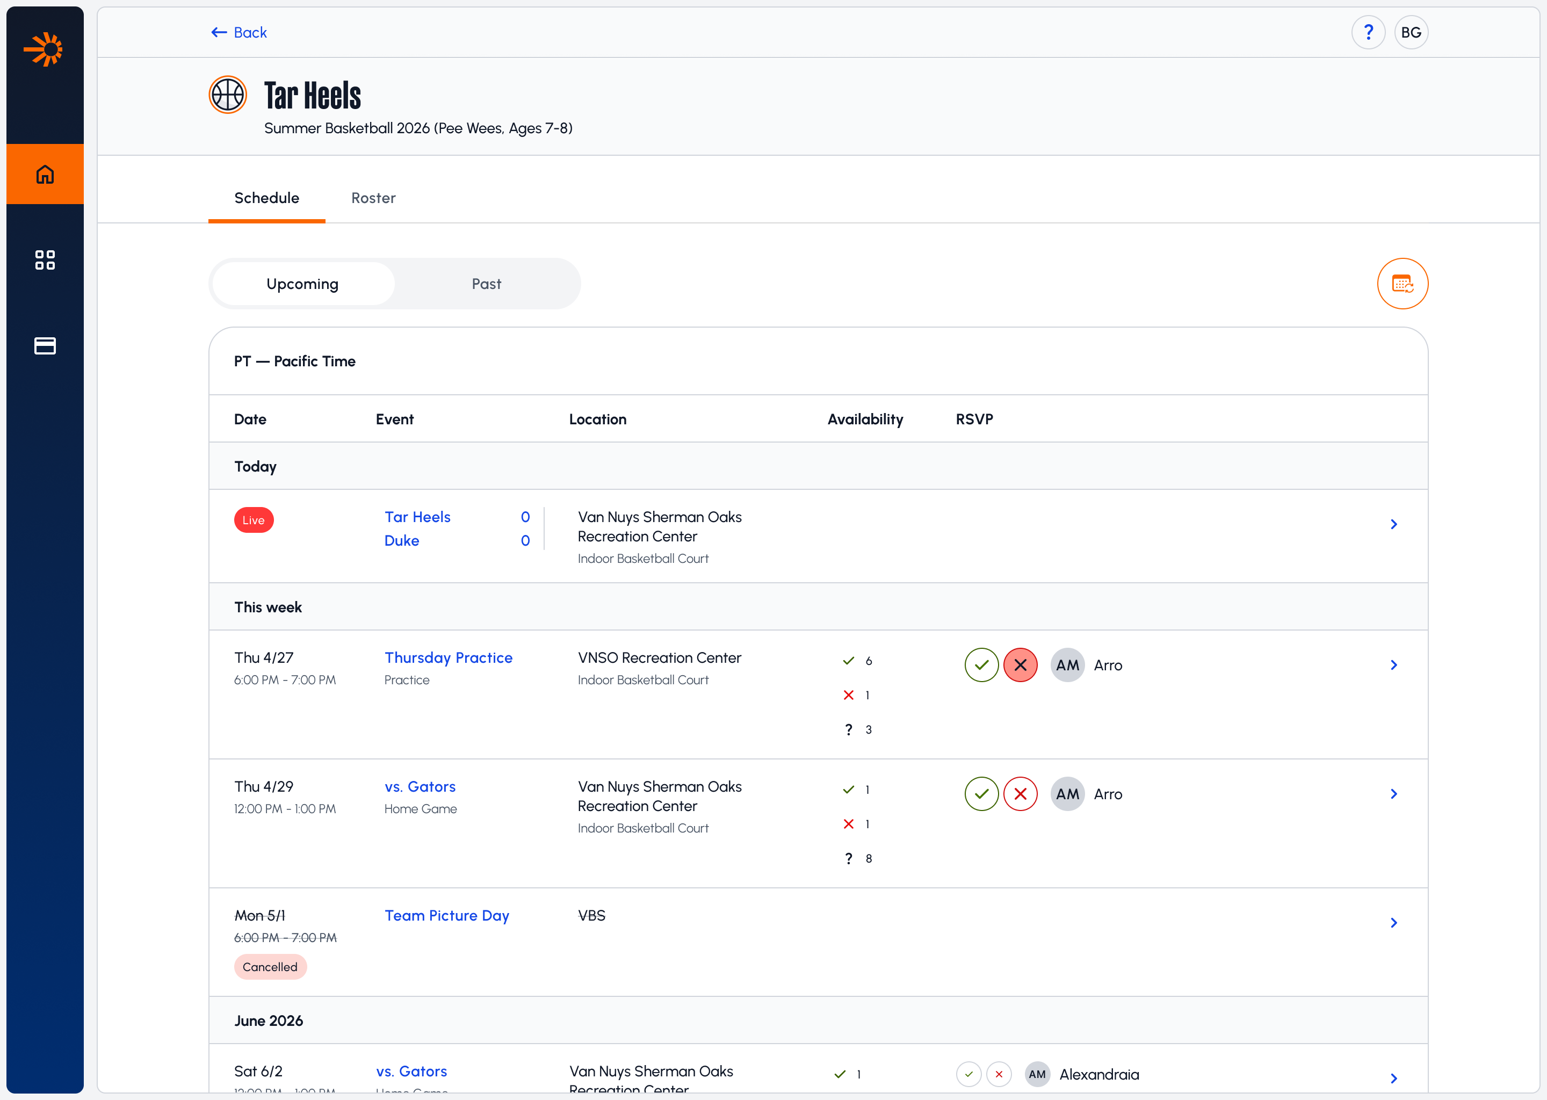Decline RSVP for Thursday Practice
Image resolution: width=1547 pixels, height=1100 pixels.
pyautogui.click(x=1020, y=665)
